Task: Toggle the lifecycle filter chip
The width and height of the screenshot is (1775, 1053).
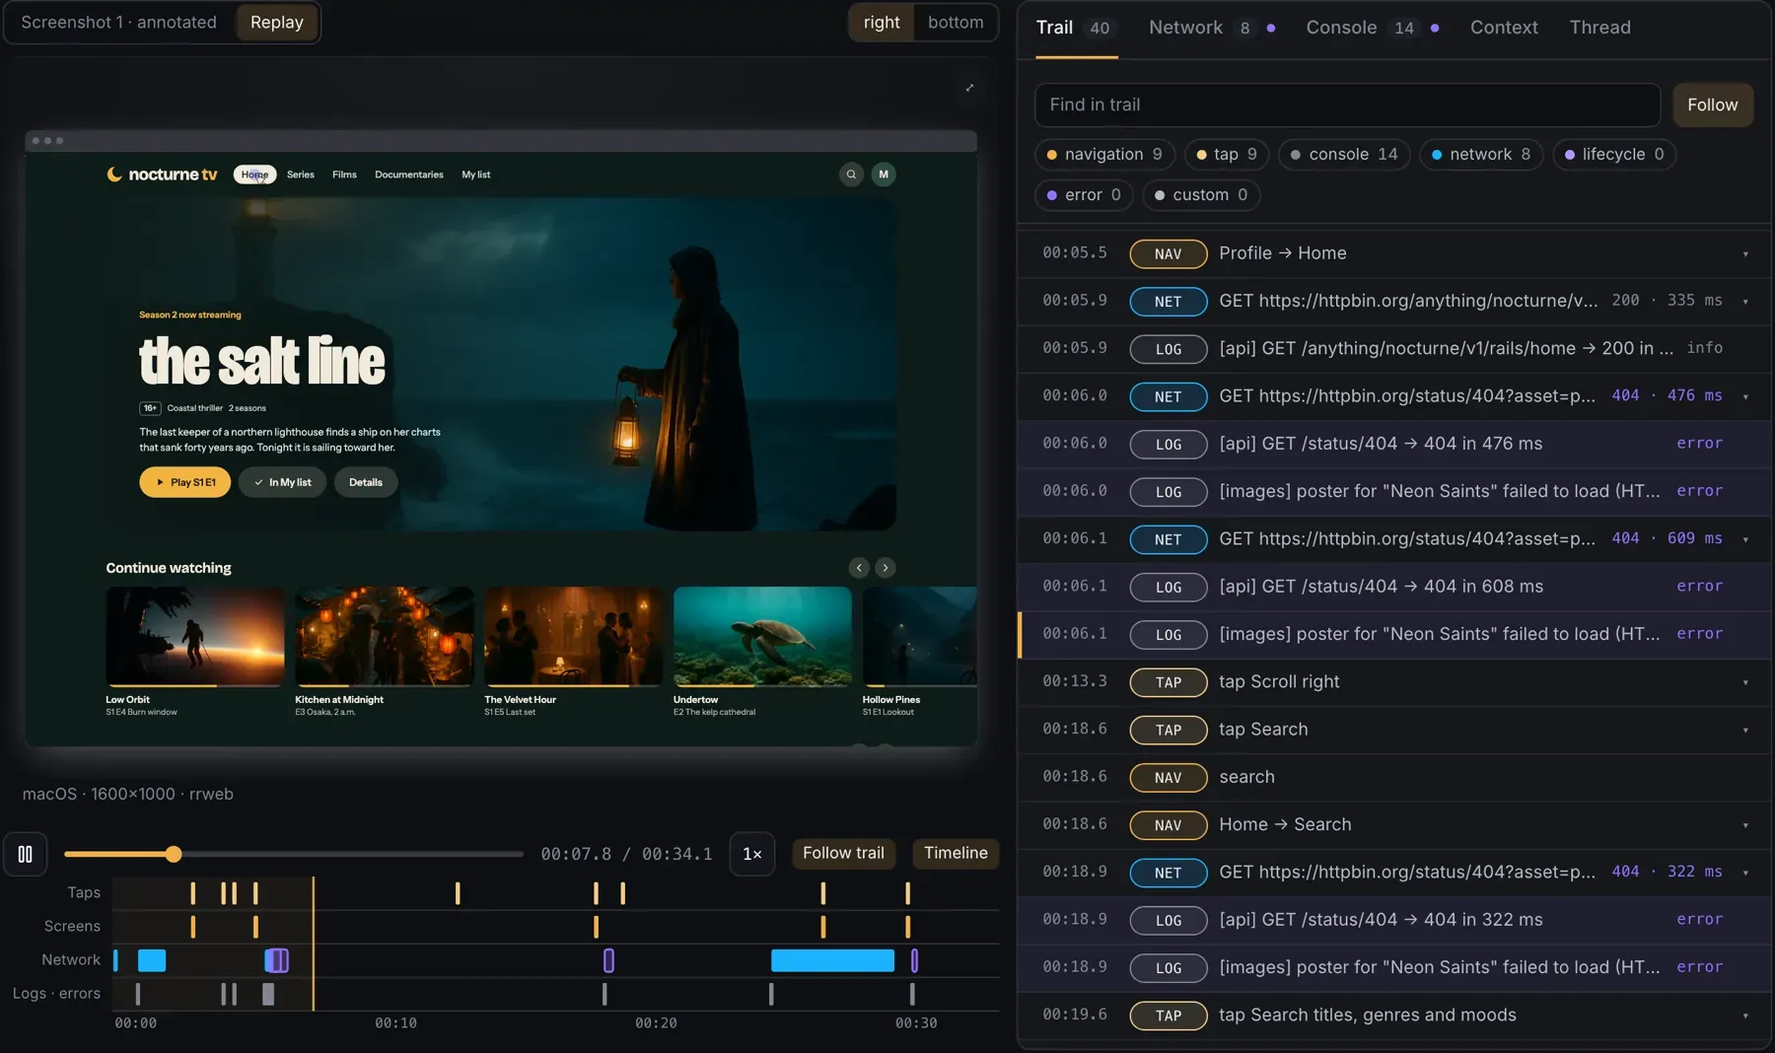Action: pyautogui.click(x=1614, y=155)
